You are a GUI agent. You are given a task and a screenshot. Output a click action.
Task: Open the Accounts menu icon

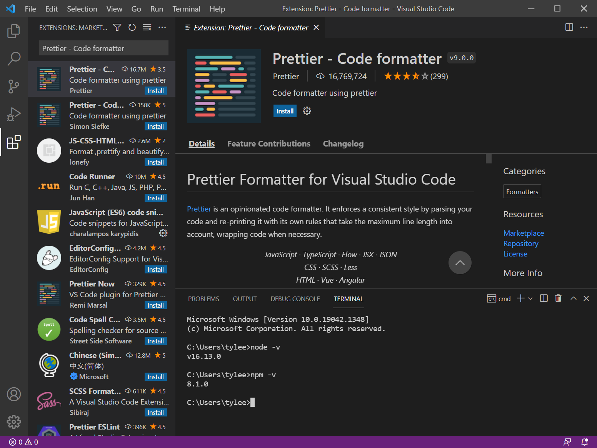click(14, 394)
